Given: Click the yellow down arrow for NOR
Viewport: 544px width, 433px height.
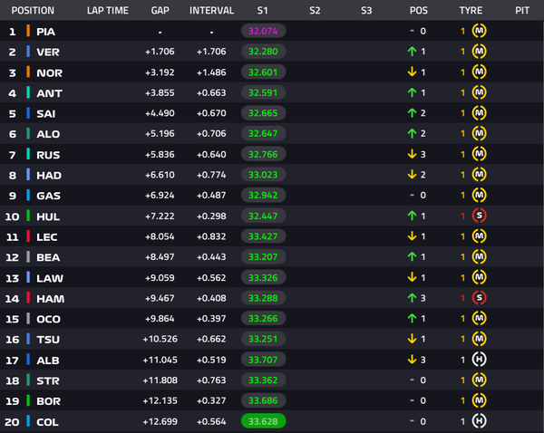Looking at the screenshot, I should pos(412,72).
